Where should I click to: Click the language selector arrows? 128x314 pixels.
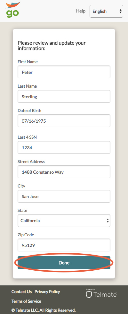pos(121,11)
